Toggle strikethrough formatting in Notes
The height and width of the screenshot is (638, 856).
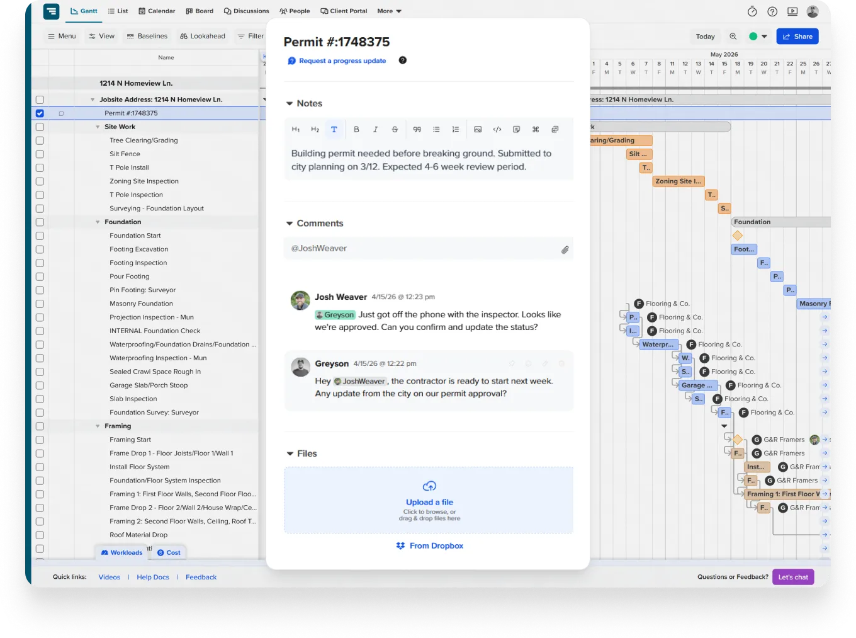point(395,130)
